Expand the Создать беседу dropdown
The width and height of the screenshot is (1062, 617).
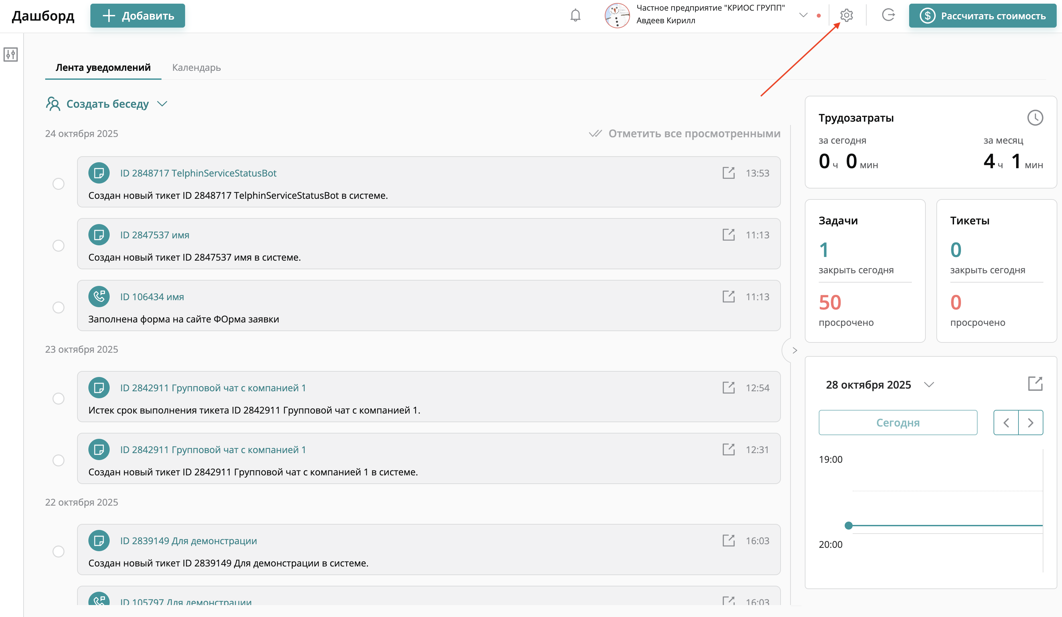(x=162, y=104)
